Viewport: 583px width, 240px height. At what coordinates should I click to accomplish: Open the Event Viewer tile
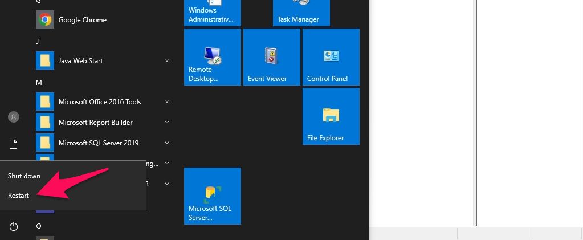tap(271, 57)
